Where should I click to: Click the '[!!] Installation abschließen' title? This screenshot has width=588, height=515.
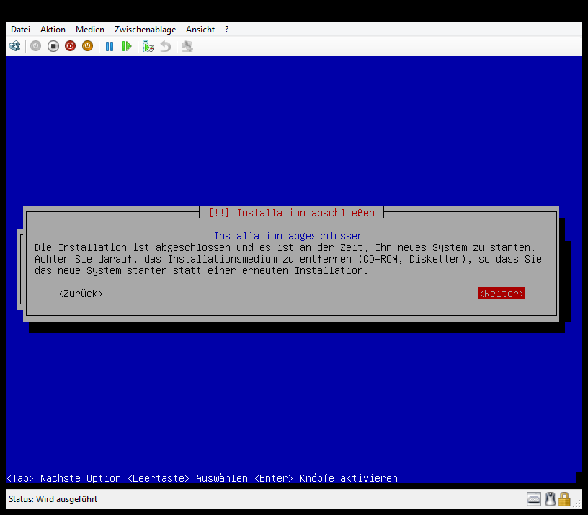(x=291, y=213)
